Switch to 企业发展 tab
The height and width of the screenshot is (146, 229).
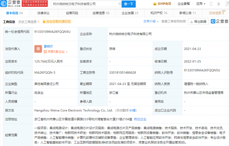coord(130,13)
